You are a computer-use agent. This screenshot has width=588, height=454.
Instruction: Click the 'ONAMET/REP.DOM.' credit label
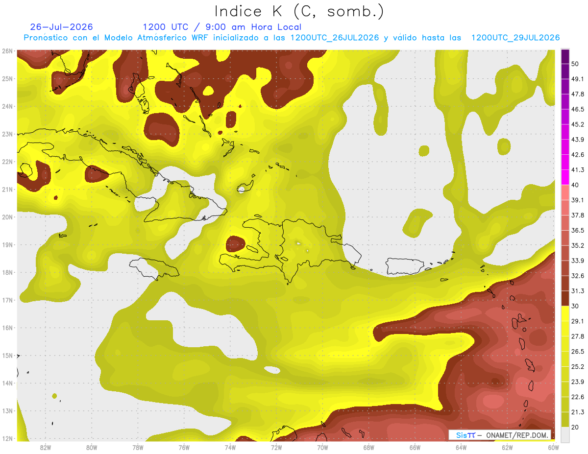[518, 435]
